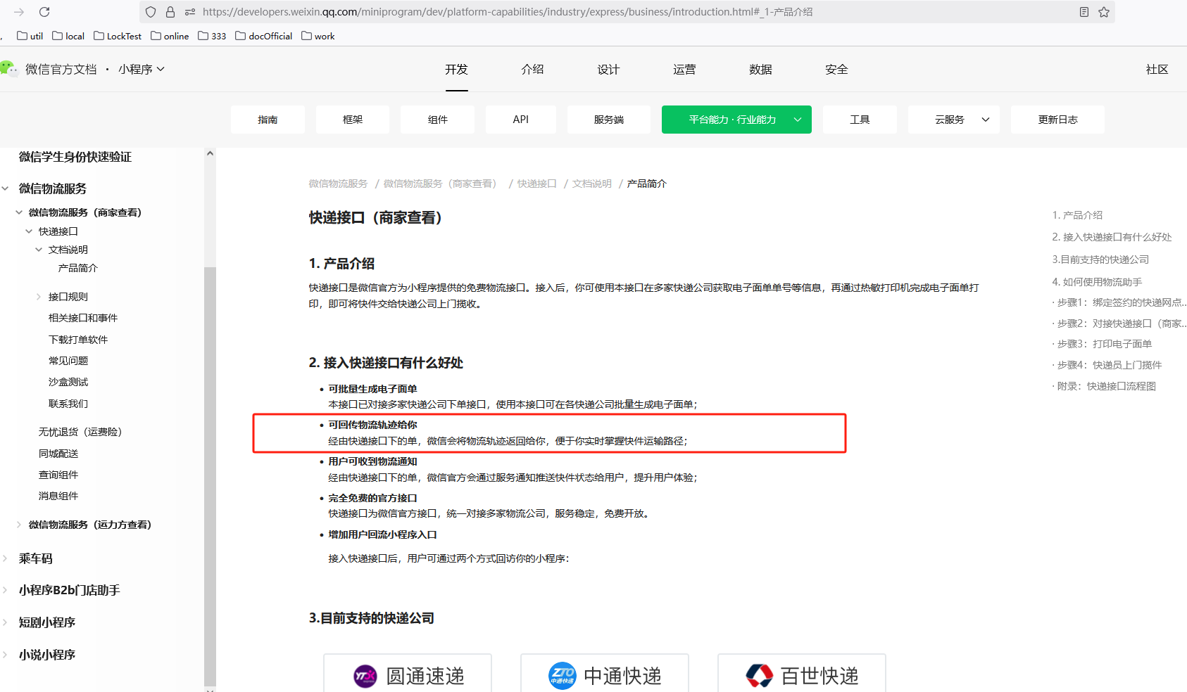Open the 服务端 sub-navigation button

click(x=609, y=120)
